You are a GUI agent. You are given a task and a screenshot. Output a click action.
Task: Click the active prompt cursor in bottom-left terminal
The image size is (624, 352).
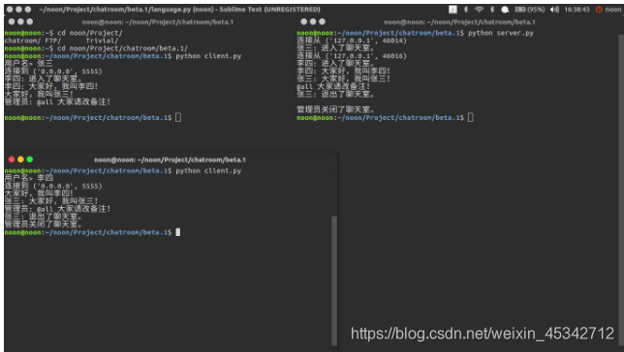178,232
